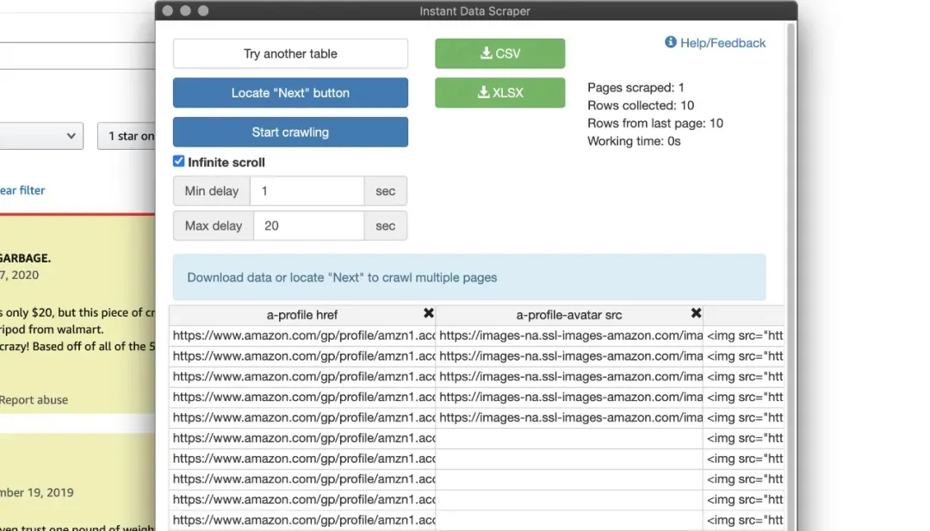Open the Help/Feedback link
Screen dimensions: 930x531
[x=722, y=43]
